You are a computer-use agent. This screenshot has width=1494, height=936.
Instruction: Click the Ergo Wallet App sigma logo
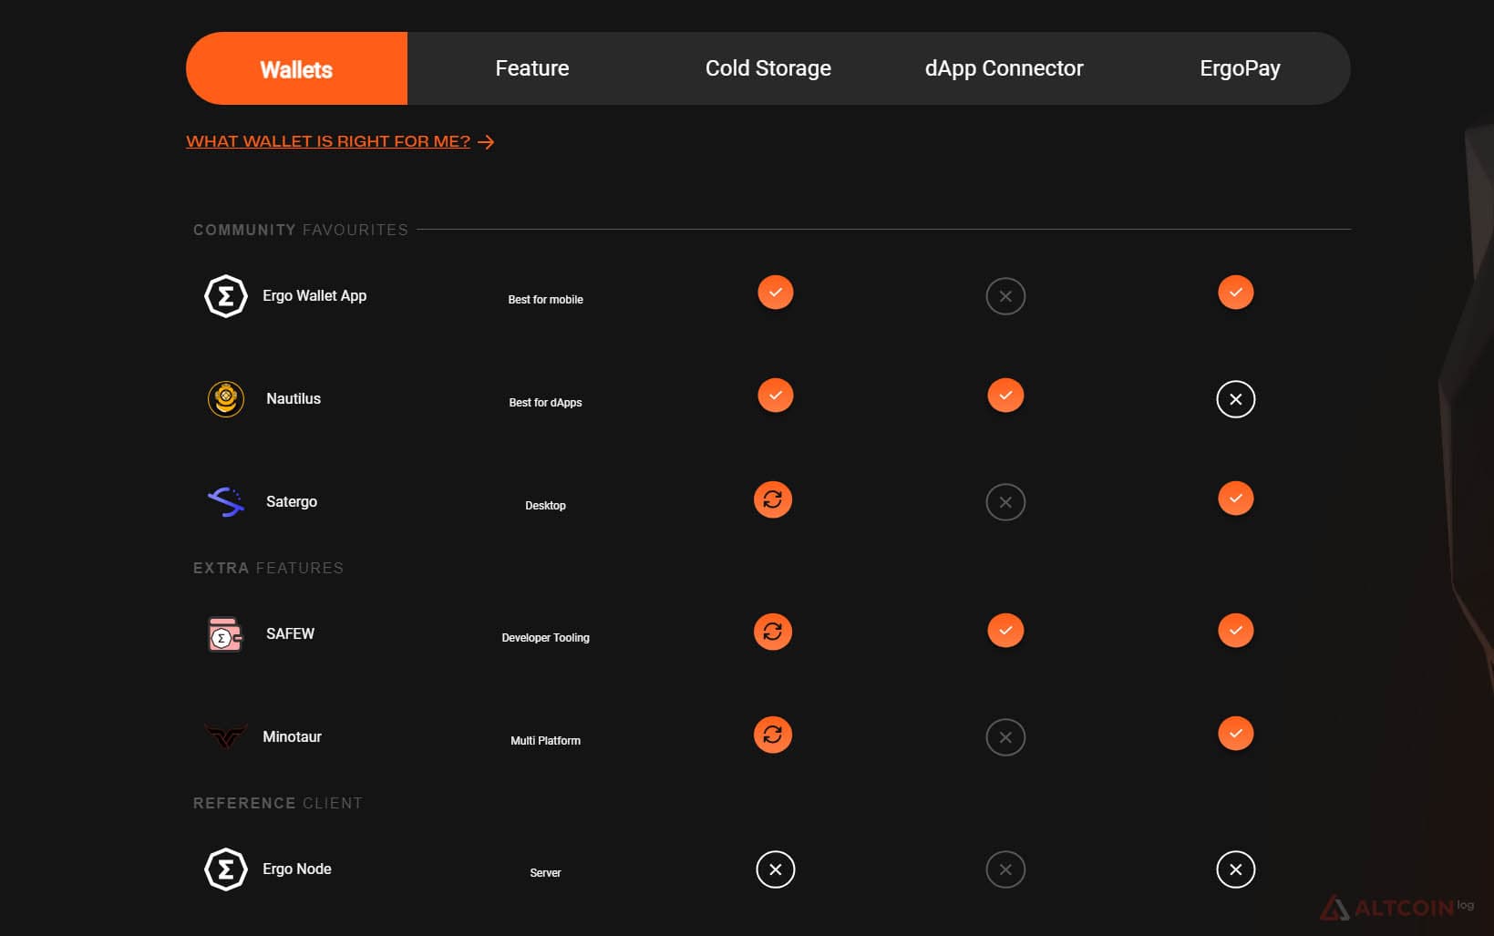[226, 296]
